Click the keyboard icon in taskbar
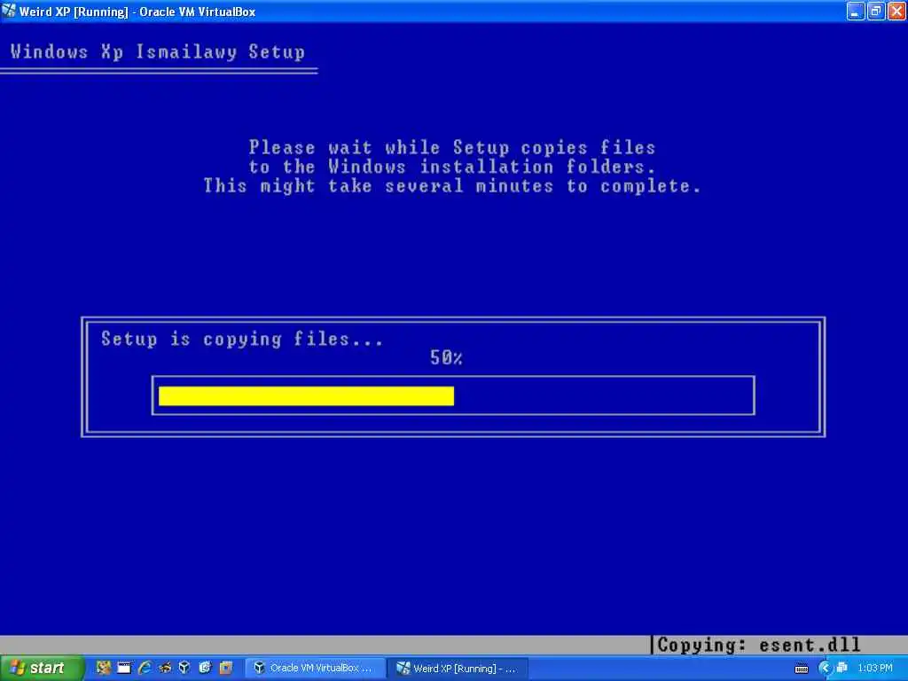 click(802, 669)
